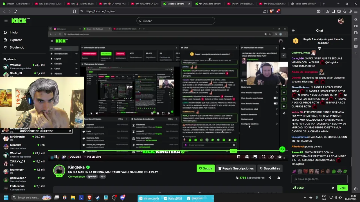Open the playback speed icon in the player
Image resolution: width=360 pixels, height=202 pixels.
tap(271, 157)
